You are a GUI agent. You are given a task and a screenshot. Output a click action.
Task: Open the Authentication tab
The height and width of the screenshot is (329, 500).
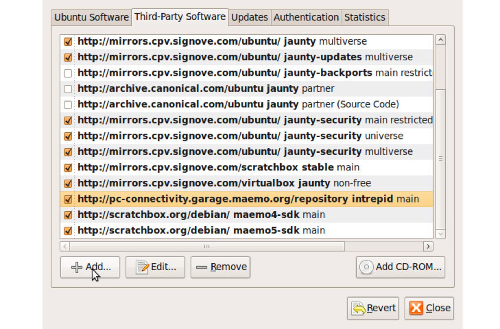tap(306, 17)
